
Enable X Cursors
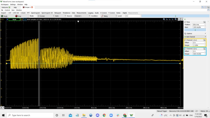(x=103, y=13)
